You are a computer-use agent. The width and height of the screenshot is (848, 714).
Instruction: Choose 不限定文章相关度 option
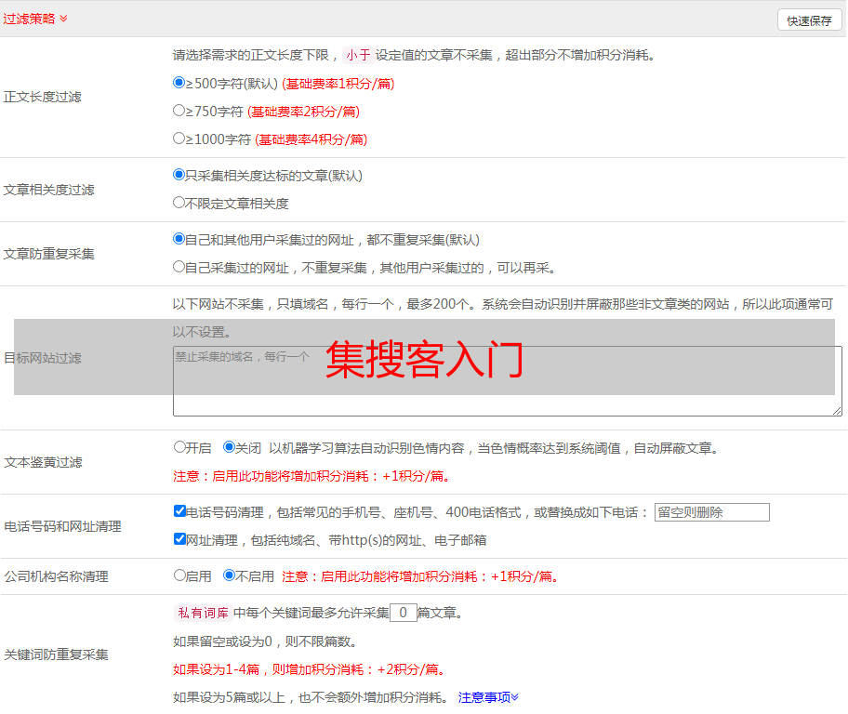click(x=179, y=203)
